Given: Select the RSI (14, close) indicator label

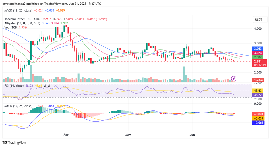Looking at the screenshot, I should click(x=14, y=86).
